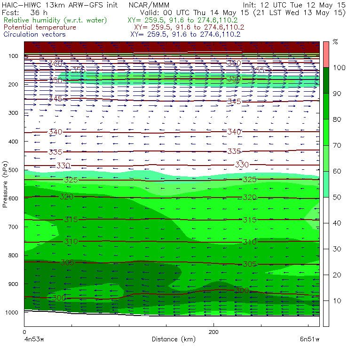The height and width of the screenshot is (348, 348).
Task: Click the right '320' isentrope contour label
Action: point(250,198)
